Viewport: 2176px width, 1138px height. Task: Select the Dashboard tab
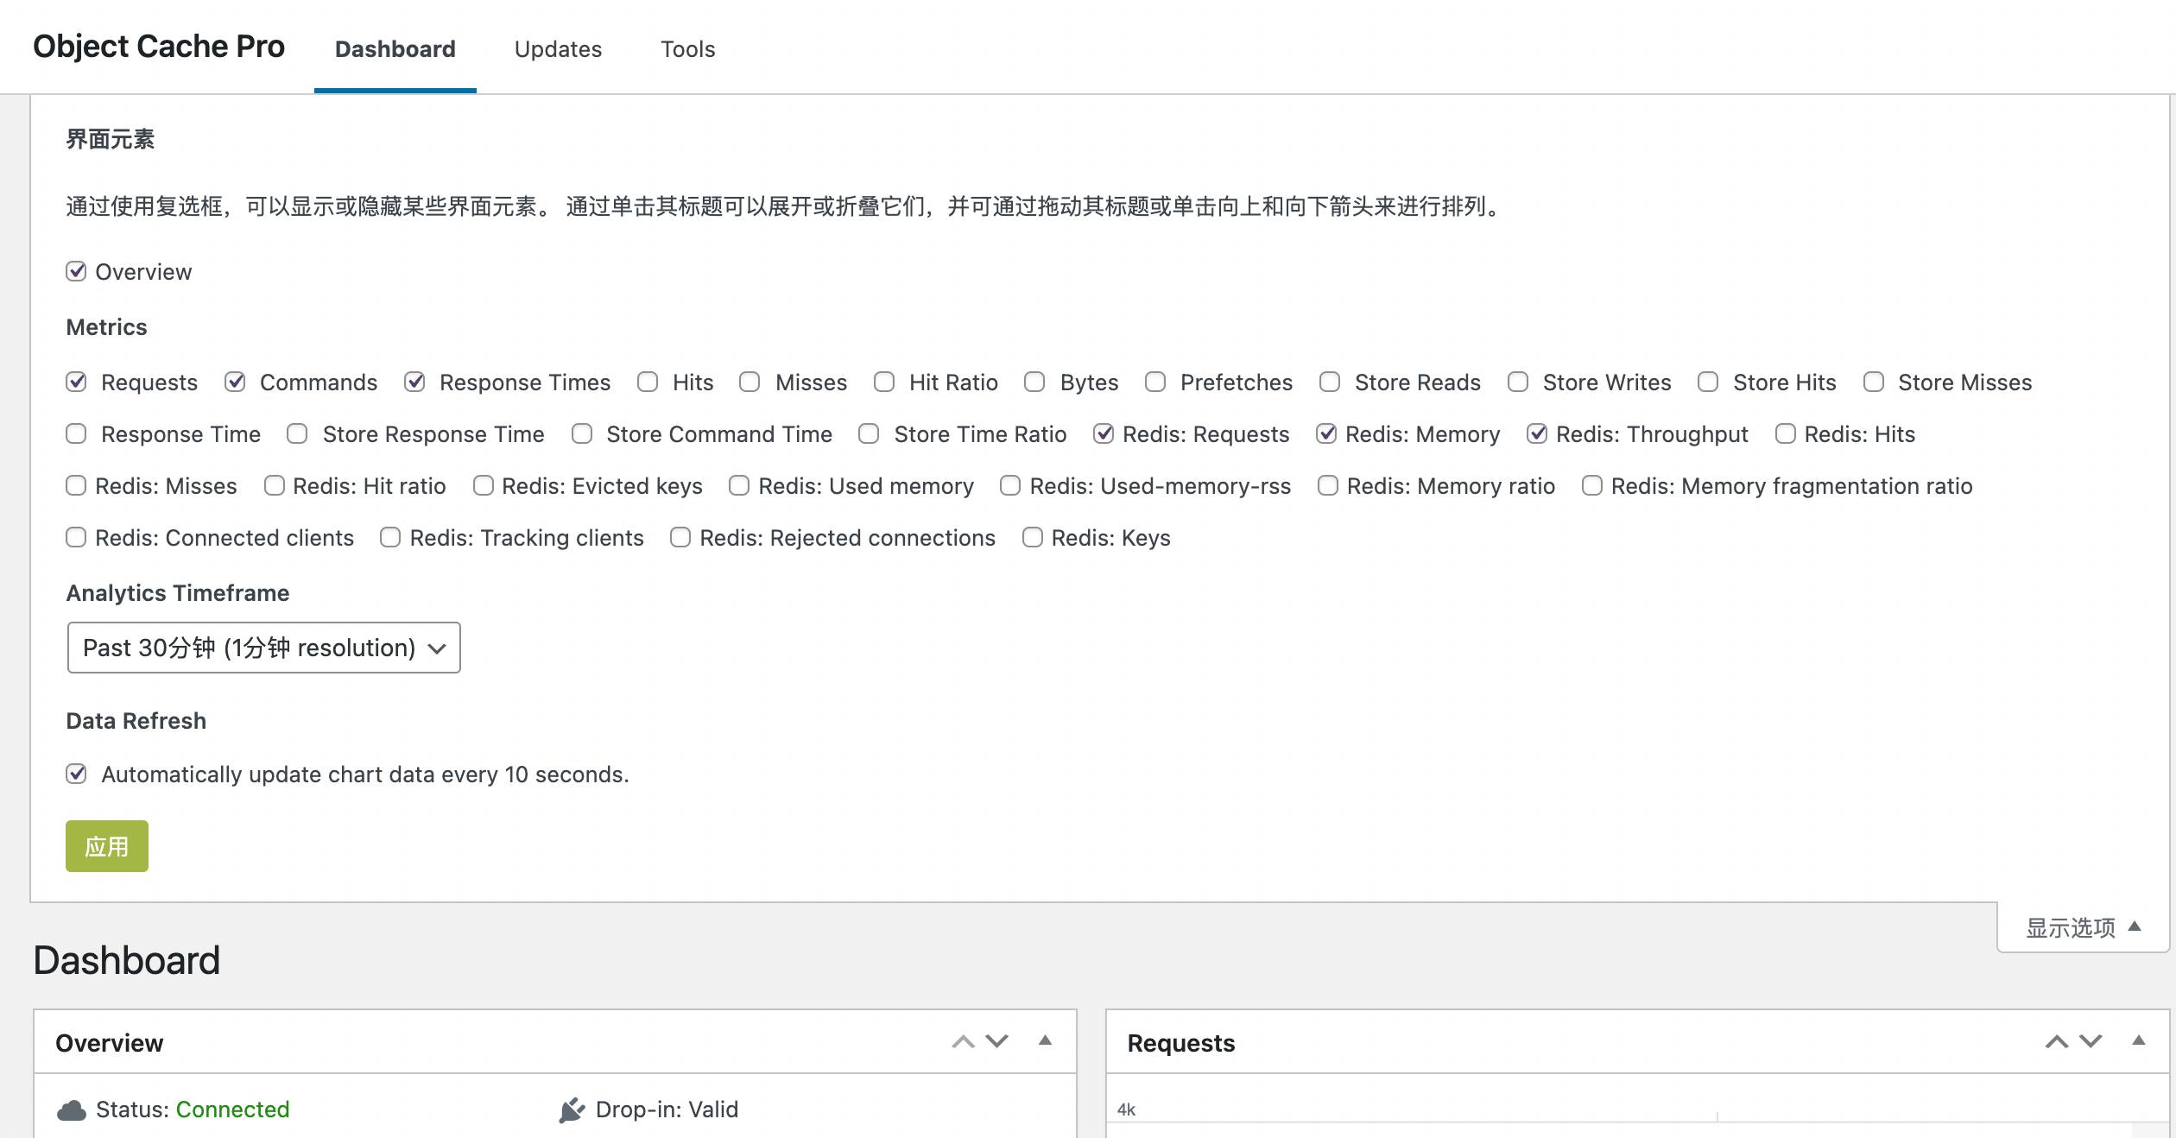(x=395, y=49)
